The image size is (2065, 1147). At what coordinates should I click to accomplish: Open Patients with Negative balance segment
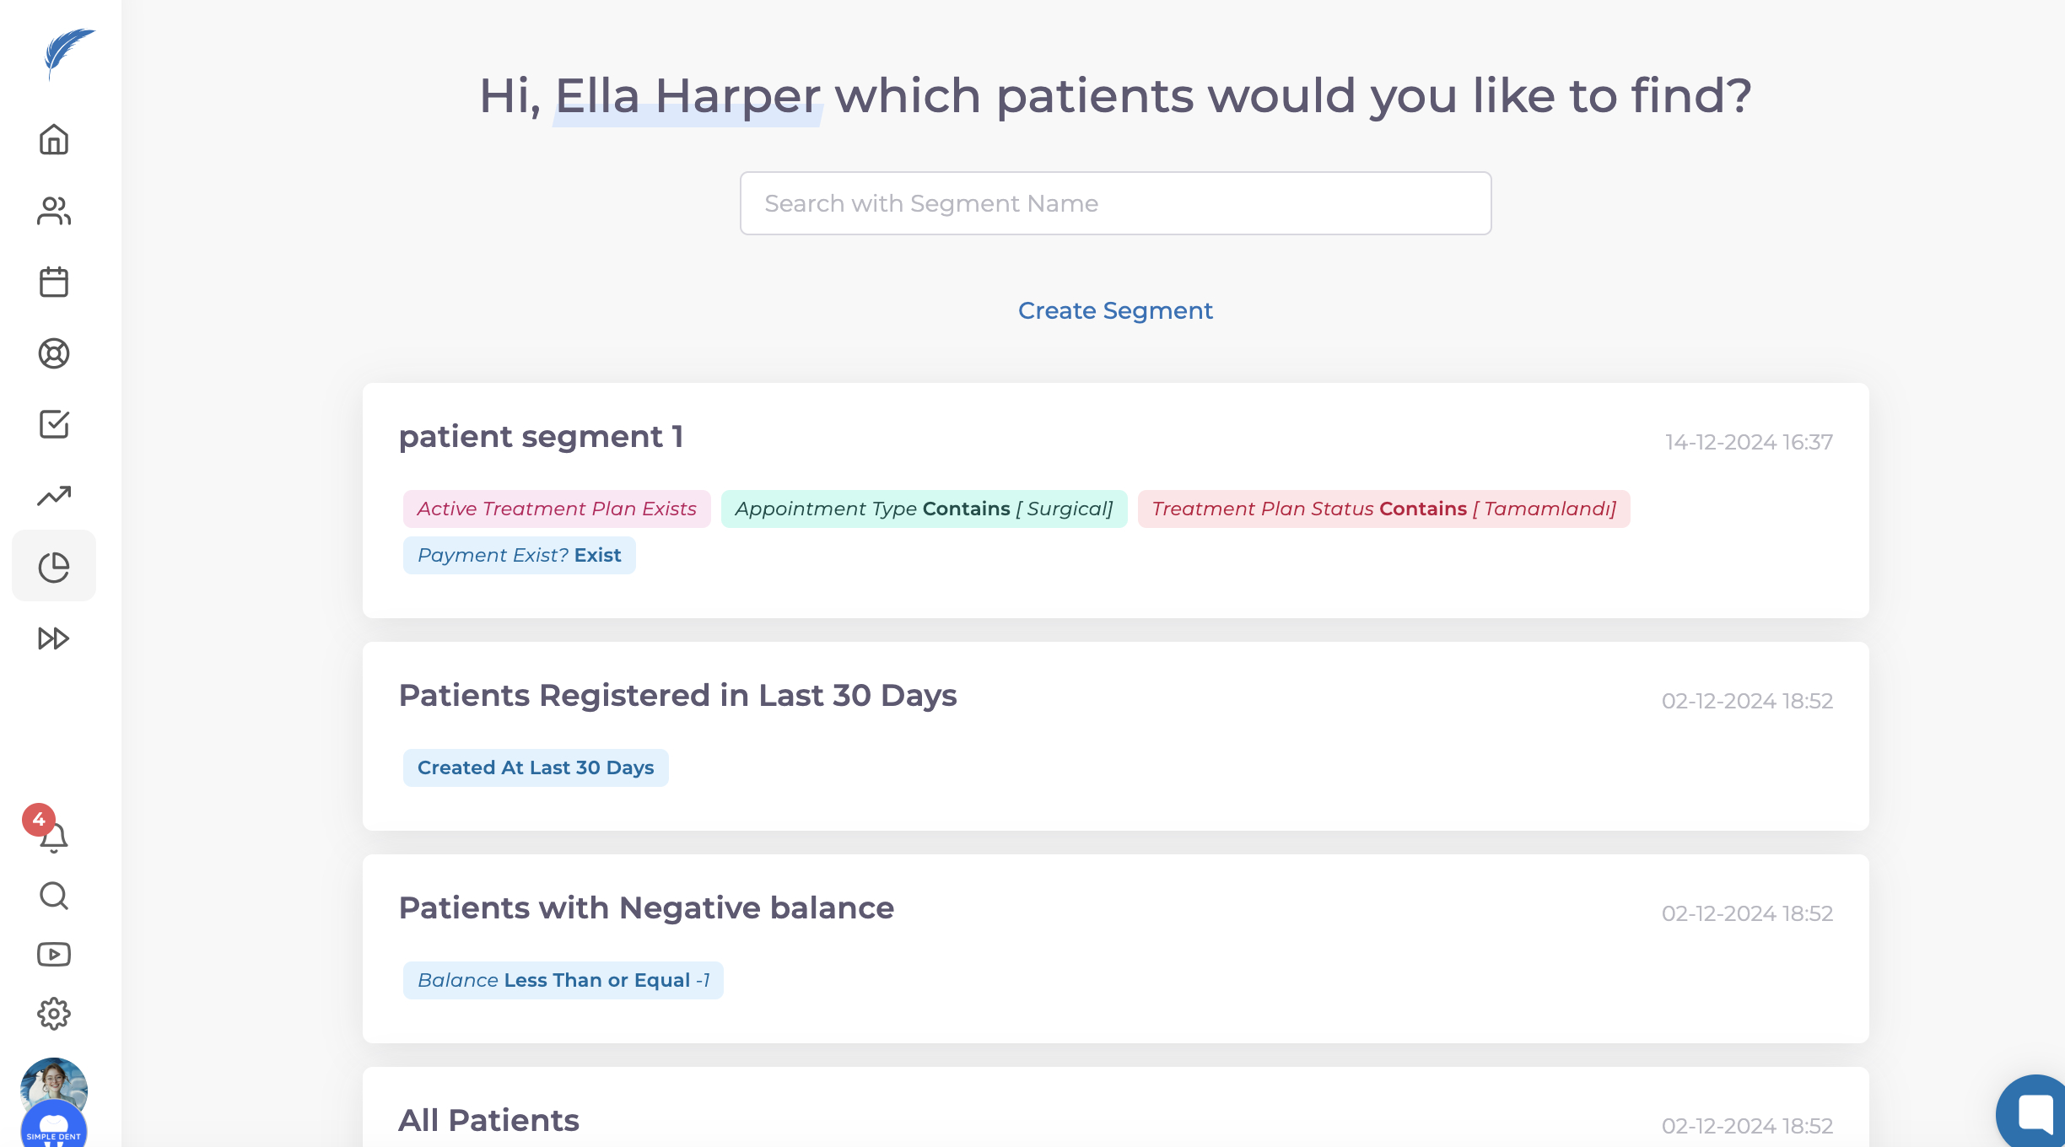click(646, 908)
